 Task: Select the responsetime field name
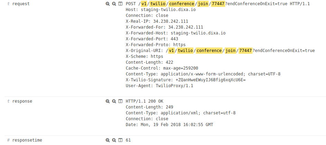coord(27,140)
